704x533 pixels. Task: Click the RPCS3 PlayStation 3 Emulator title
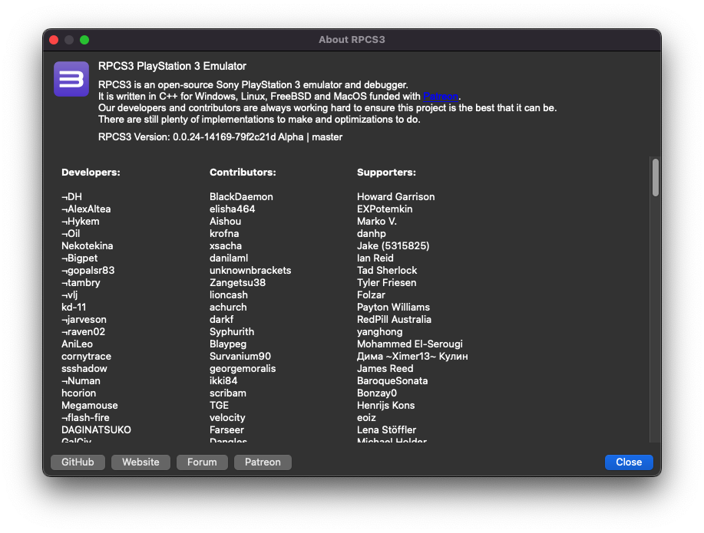tap(173, 67)
